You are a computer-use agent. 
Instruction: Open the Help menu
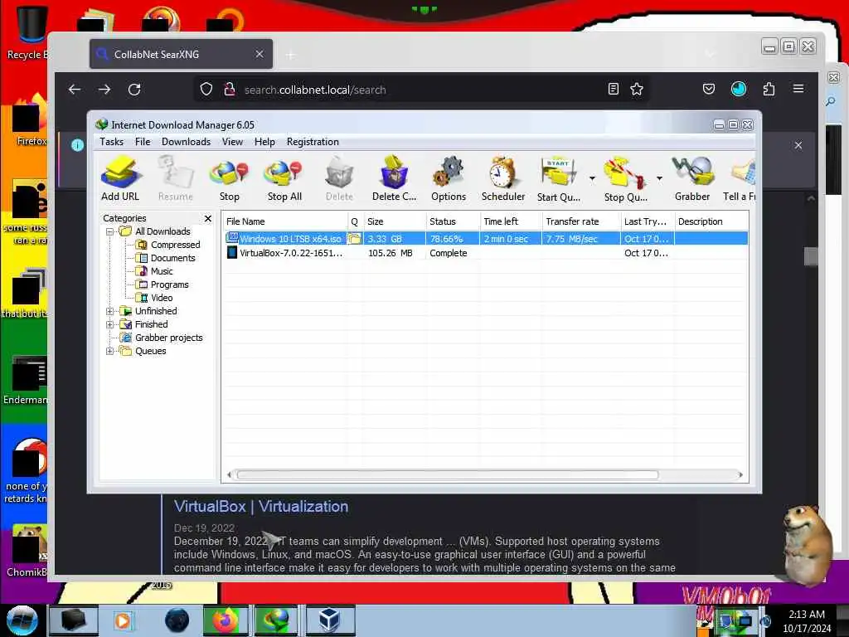click(264, 142)
